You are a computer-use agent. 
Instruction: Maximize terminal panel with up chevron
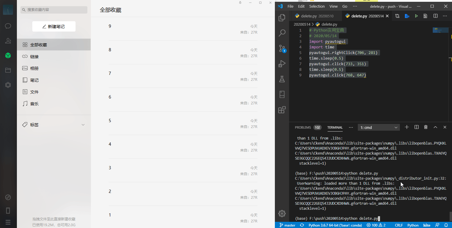coord(435,127)
